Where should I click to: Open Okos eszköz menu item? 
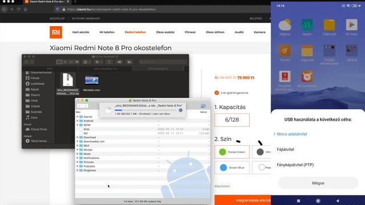pyautogui.click(x=165, y=32)
